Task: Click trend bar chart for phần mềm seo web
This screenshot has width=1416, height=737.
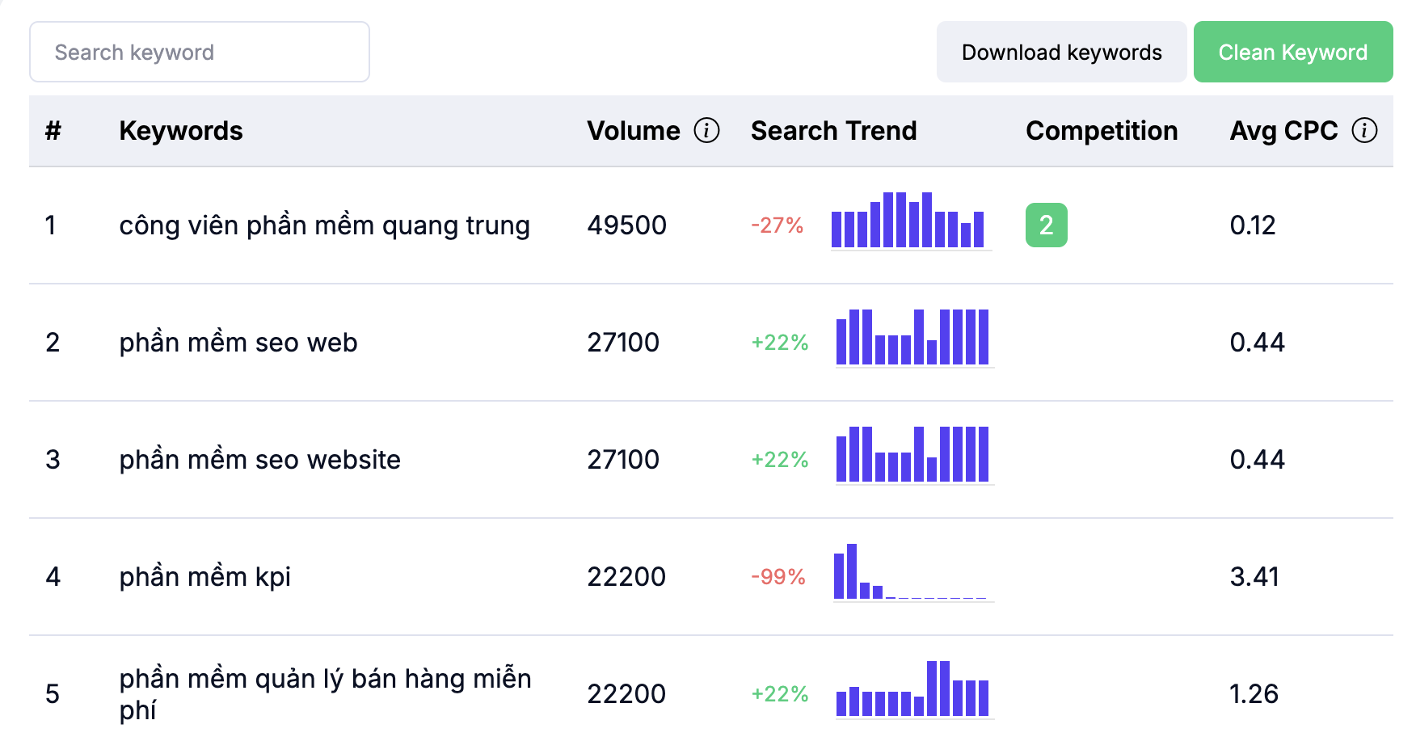Action: [x=914, y=338]
